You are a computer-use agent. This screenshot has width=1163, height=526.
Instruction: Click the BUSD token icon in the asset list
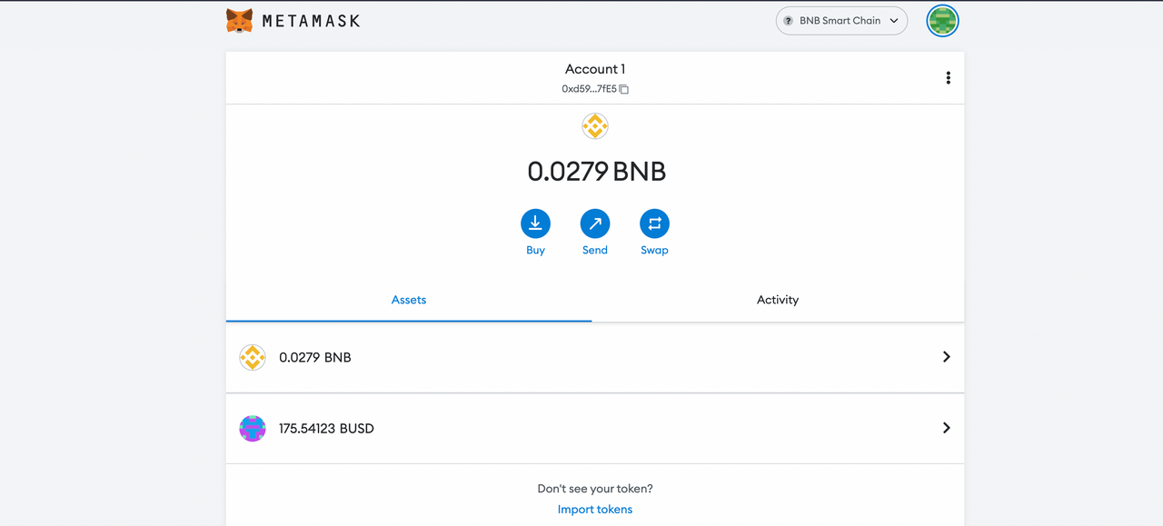[x=252, y=428]
